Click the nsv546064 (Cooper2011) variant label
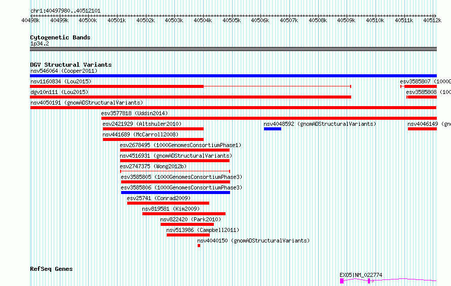451x286 pixels. (64, 71)
